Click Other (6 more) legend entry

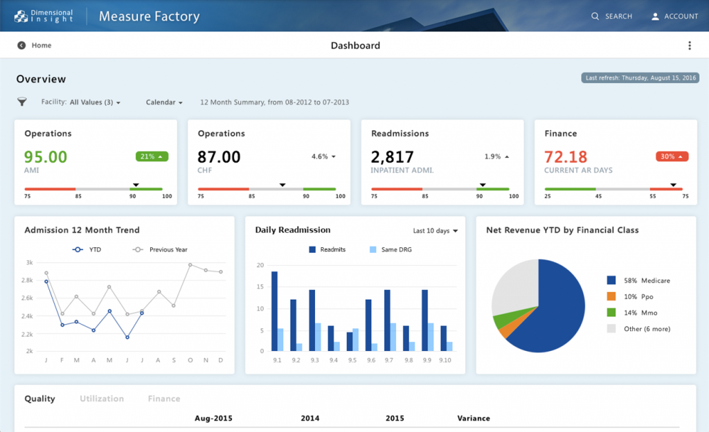pyautogui.click(x=646, y=329)
